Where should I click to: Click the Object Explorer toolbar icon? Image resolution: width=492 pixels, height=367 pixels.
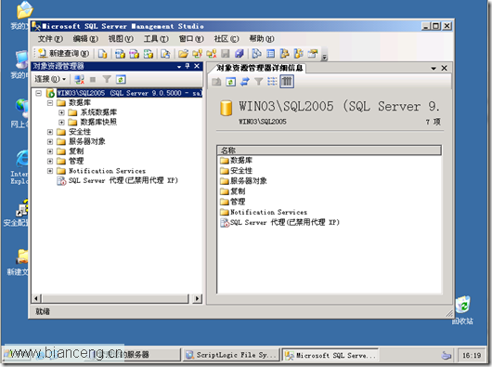click(284, 54)
